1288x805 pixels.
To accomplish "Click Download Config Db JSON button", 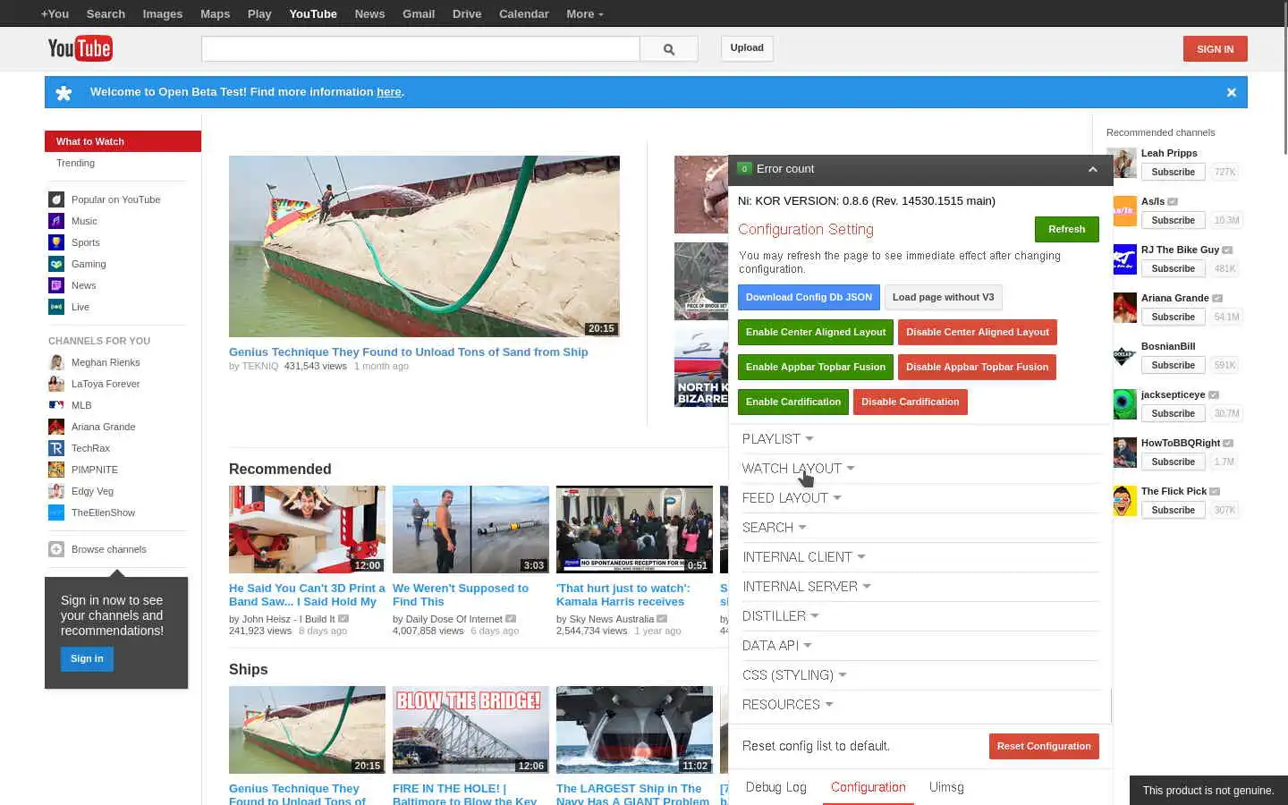I will tap(809, 297).
